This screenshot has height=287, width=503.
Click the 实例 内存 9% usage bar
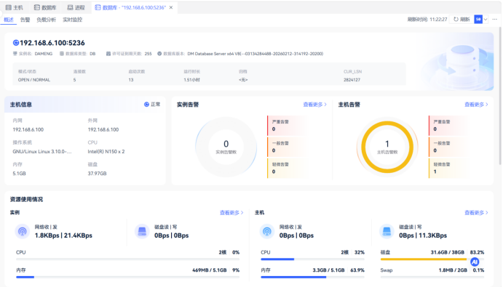point(127,277)
